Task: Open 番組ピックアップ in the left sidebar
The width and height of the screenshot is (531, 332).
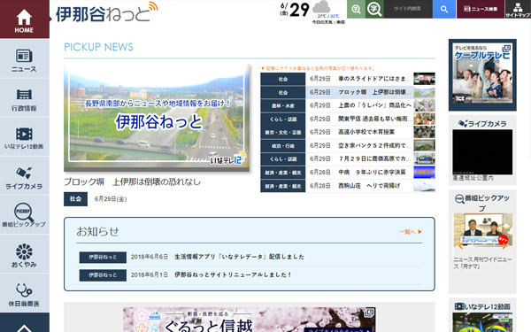Action: click(x=25, y=215)
